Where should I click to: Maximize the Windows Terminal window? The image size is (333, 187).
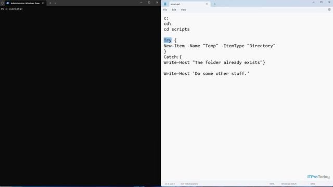coord(149,2)
